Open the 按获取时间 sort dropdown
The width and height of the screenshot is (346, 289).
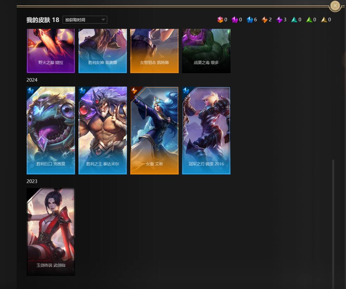point(85,20)
